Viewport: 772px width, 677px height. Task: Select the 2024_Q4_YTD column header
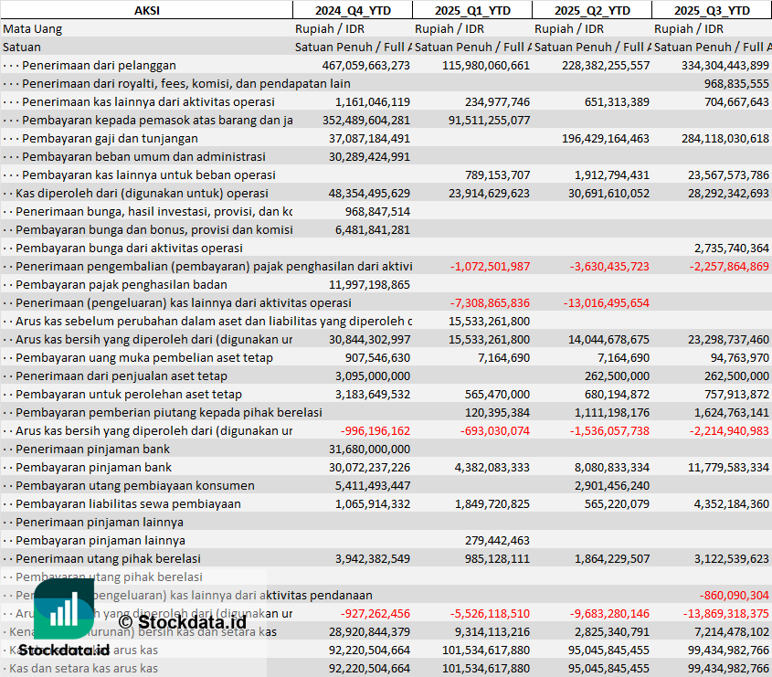[352, 10]
